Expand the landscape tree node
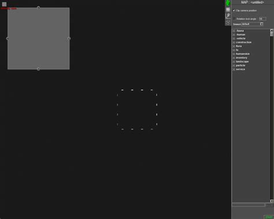This screenshot has height=219, width=274. [234, 62]
